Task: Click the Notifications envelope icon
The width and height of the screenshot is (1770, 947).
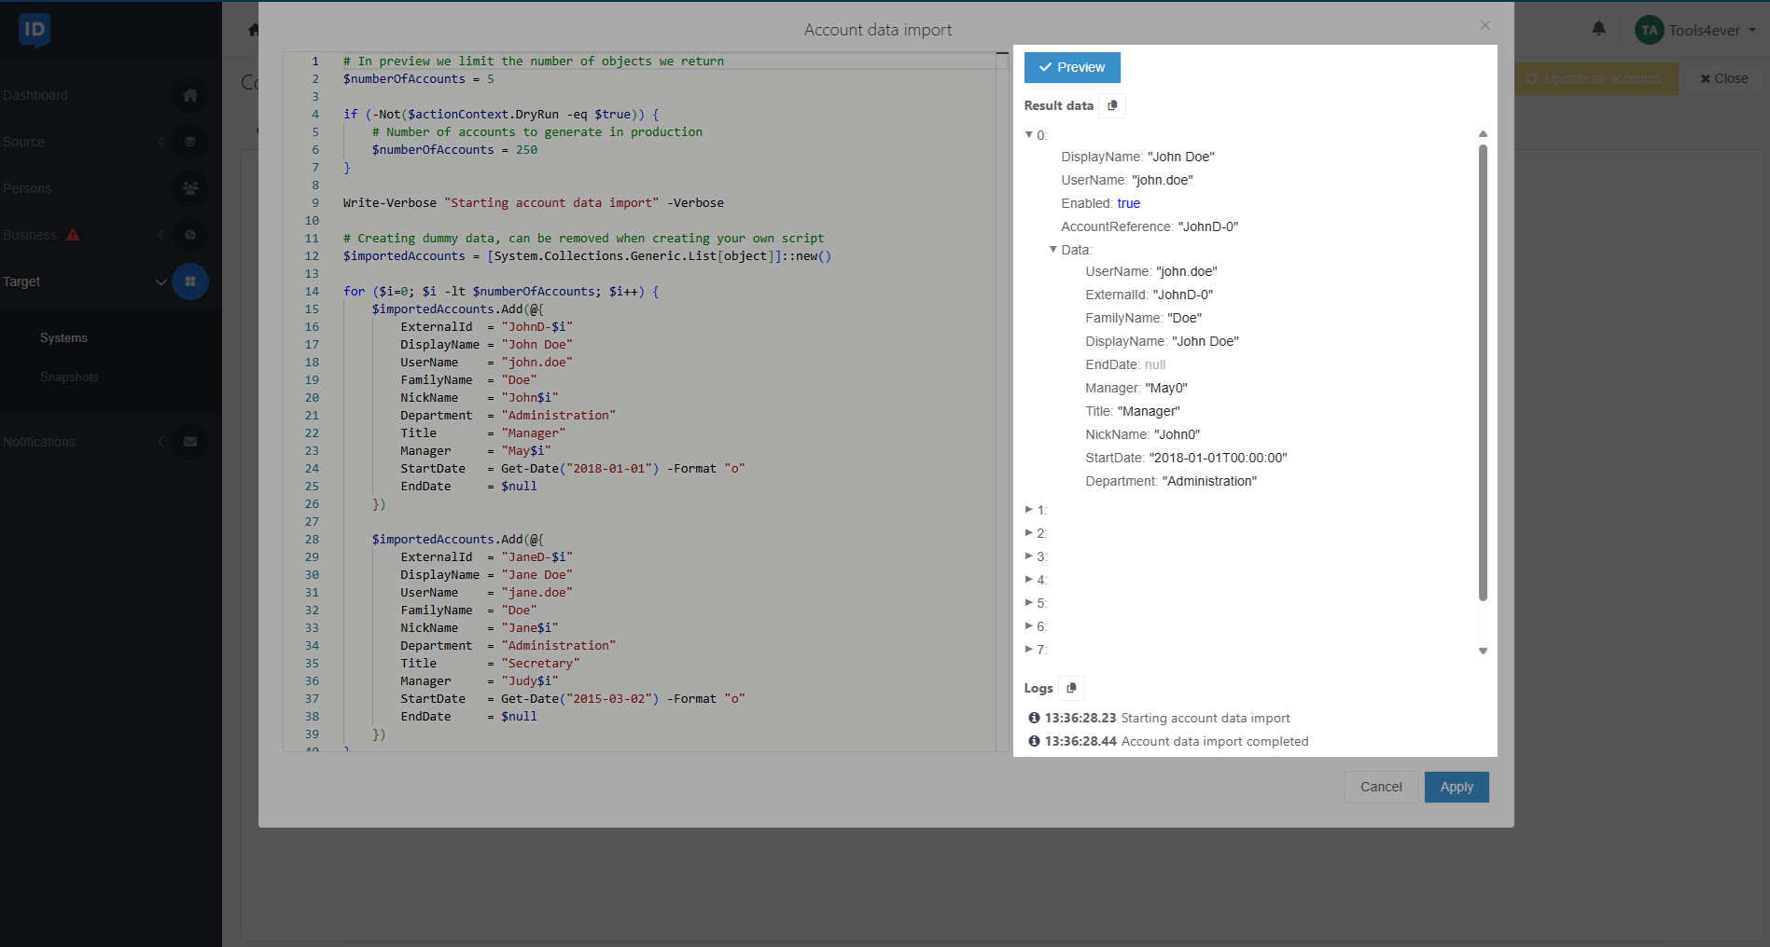Action: pyautogui.click(x=190, y=442)
